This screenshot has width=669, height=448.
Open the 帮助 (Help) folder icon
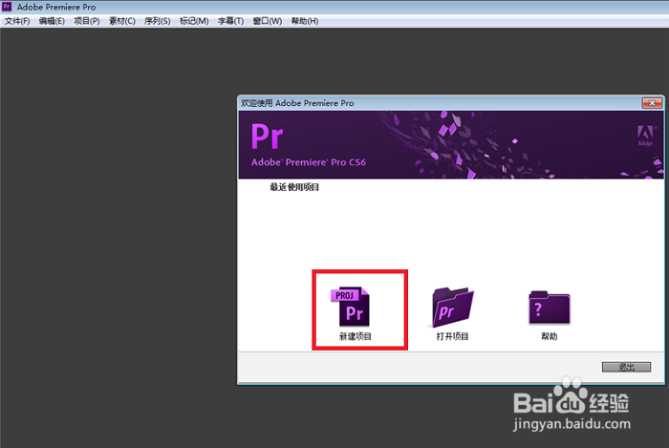point(550,307)
